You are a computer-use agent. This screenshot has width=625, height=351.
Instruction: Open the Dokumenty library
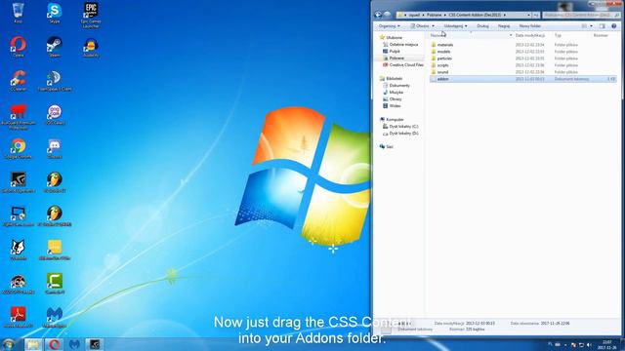pos(399,85)
